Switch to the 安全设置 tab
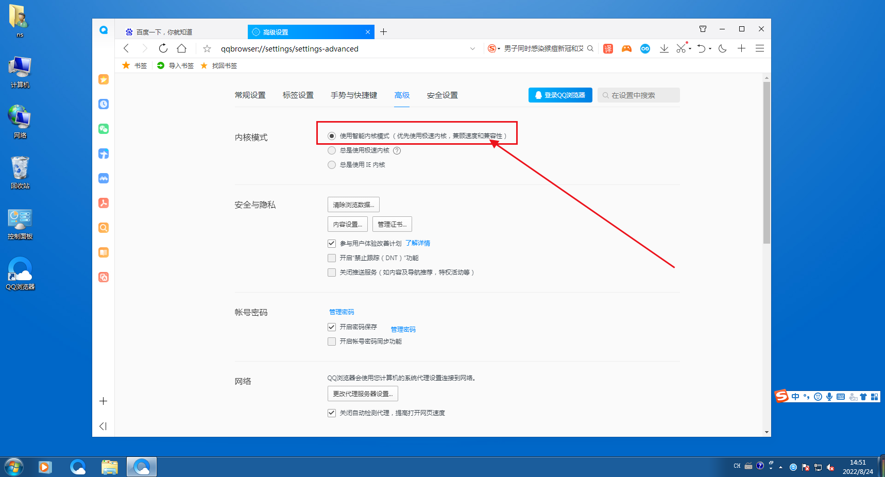 [443, 95]
